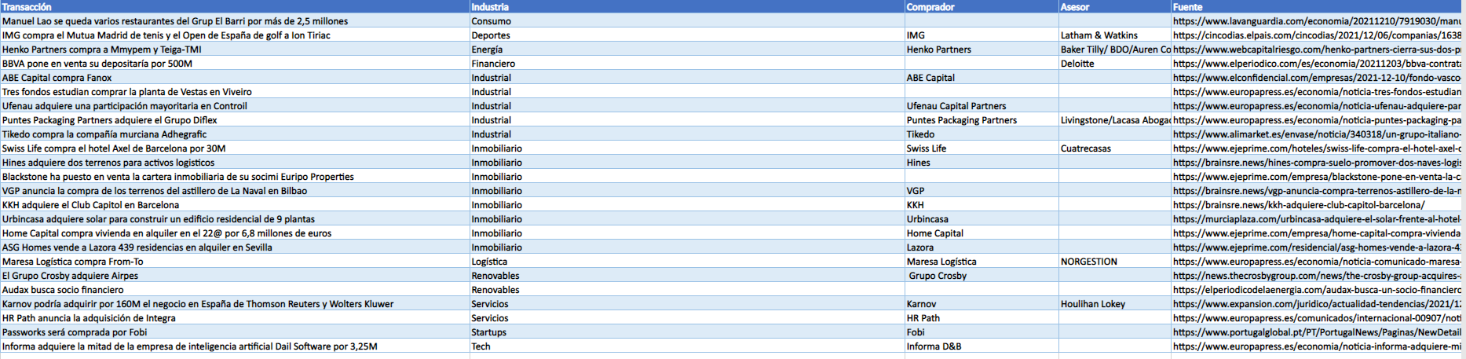Select the Transacción column header

(235, 7)
